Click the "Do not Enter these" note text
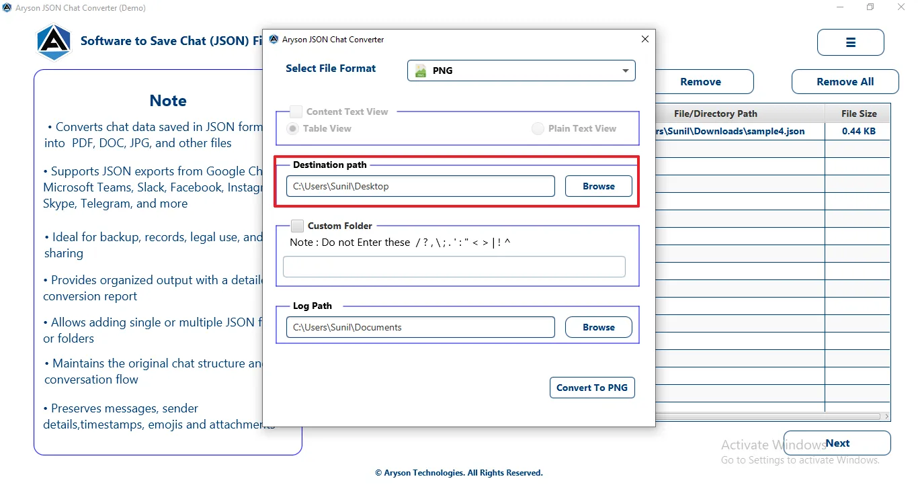This screenshot has height=489, width=918. (x=400, y=242)
